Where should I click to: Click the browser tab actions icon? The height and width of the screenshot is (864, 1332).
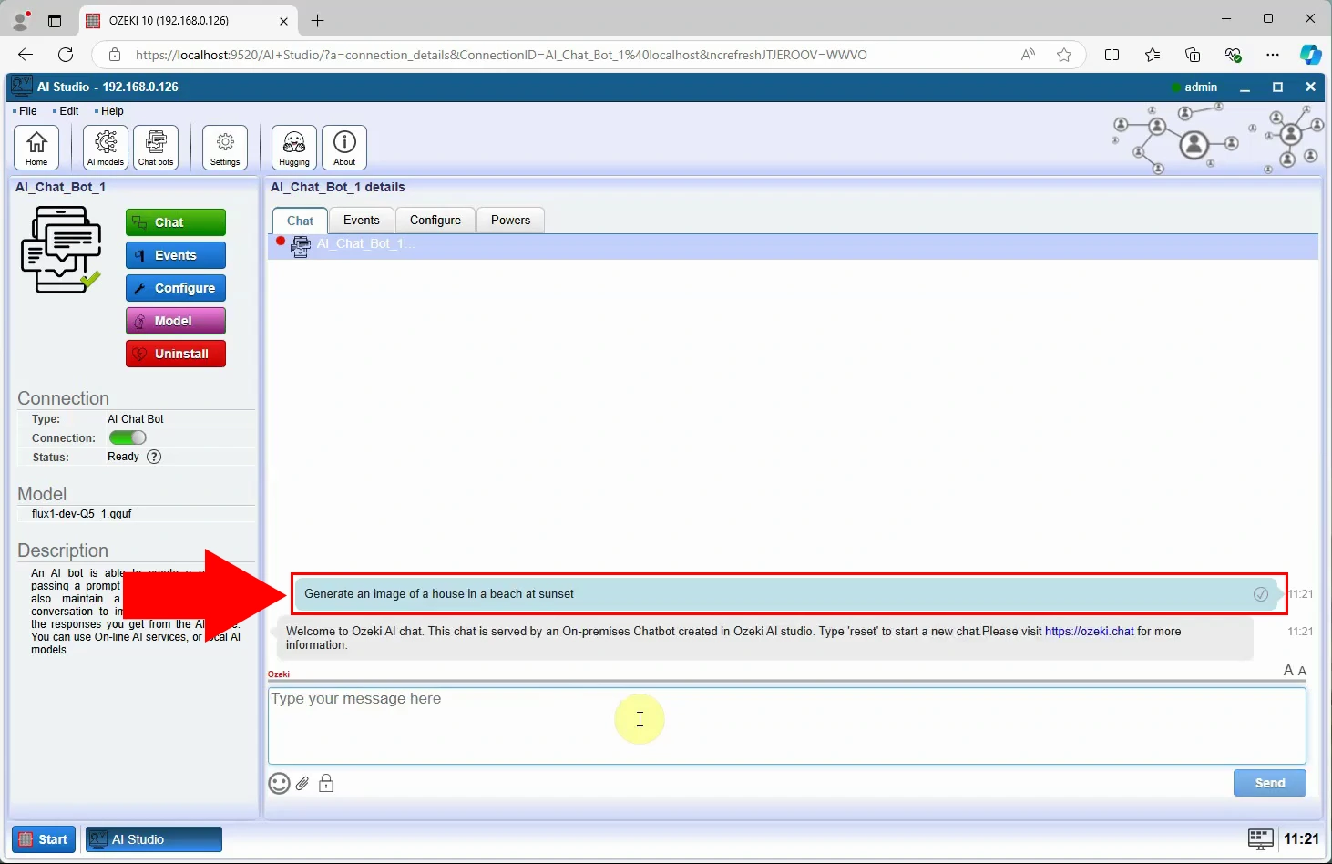[x=55, y=20]
